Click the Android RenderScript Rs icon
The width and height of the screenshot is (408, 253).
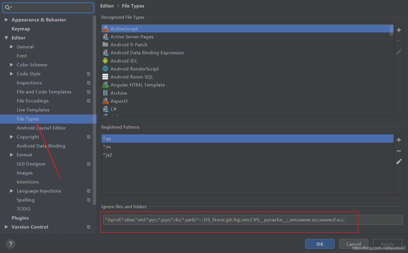point(105,69)
